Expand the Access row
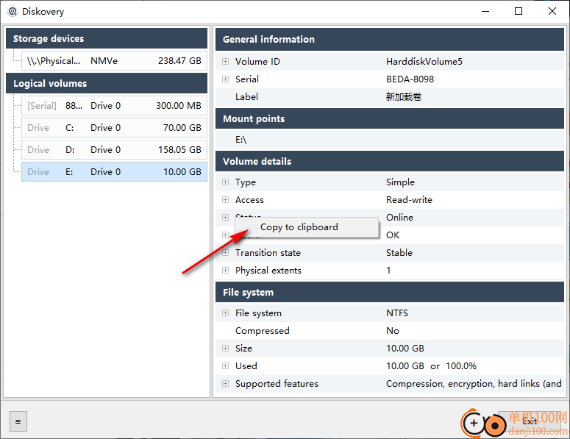The image size is (570, 439). tap(225, 200)
